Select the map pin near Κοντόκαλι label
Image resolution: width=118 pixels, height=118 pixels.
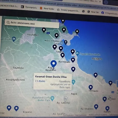[73, 60]
